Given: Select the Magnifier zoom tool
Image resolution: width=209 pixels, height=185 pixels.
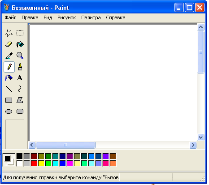Looking at the screenshot, I should coord(20,56).
